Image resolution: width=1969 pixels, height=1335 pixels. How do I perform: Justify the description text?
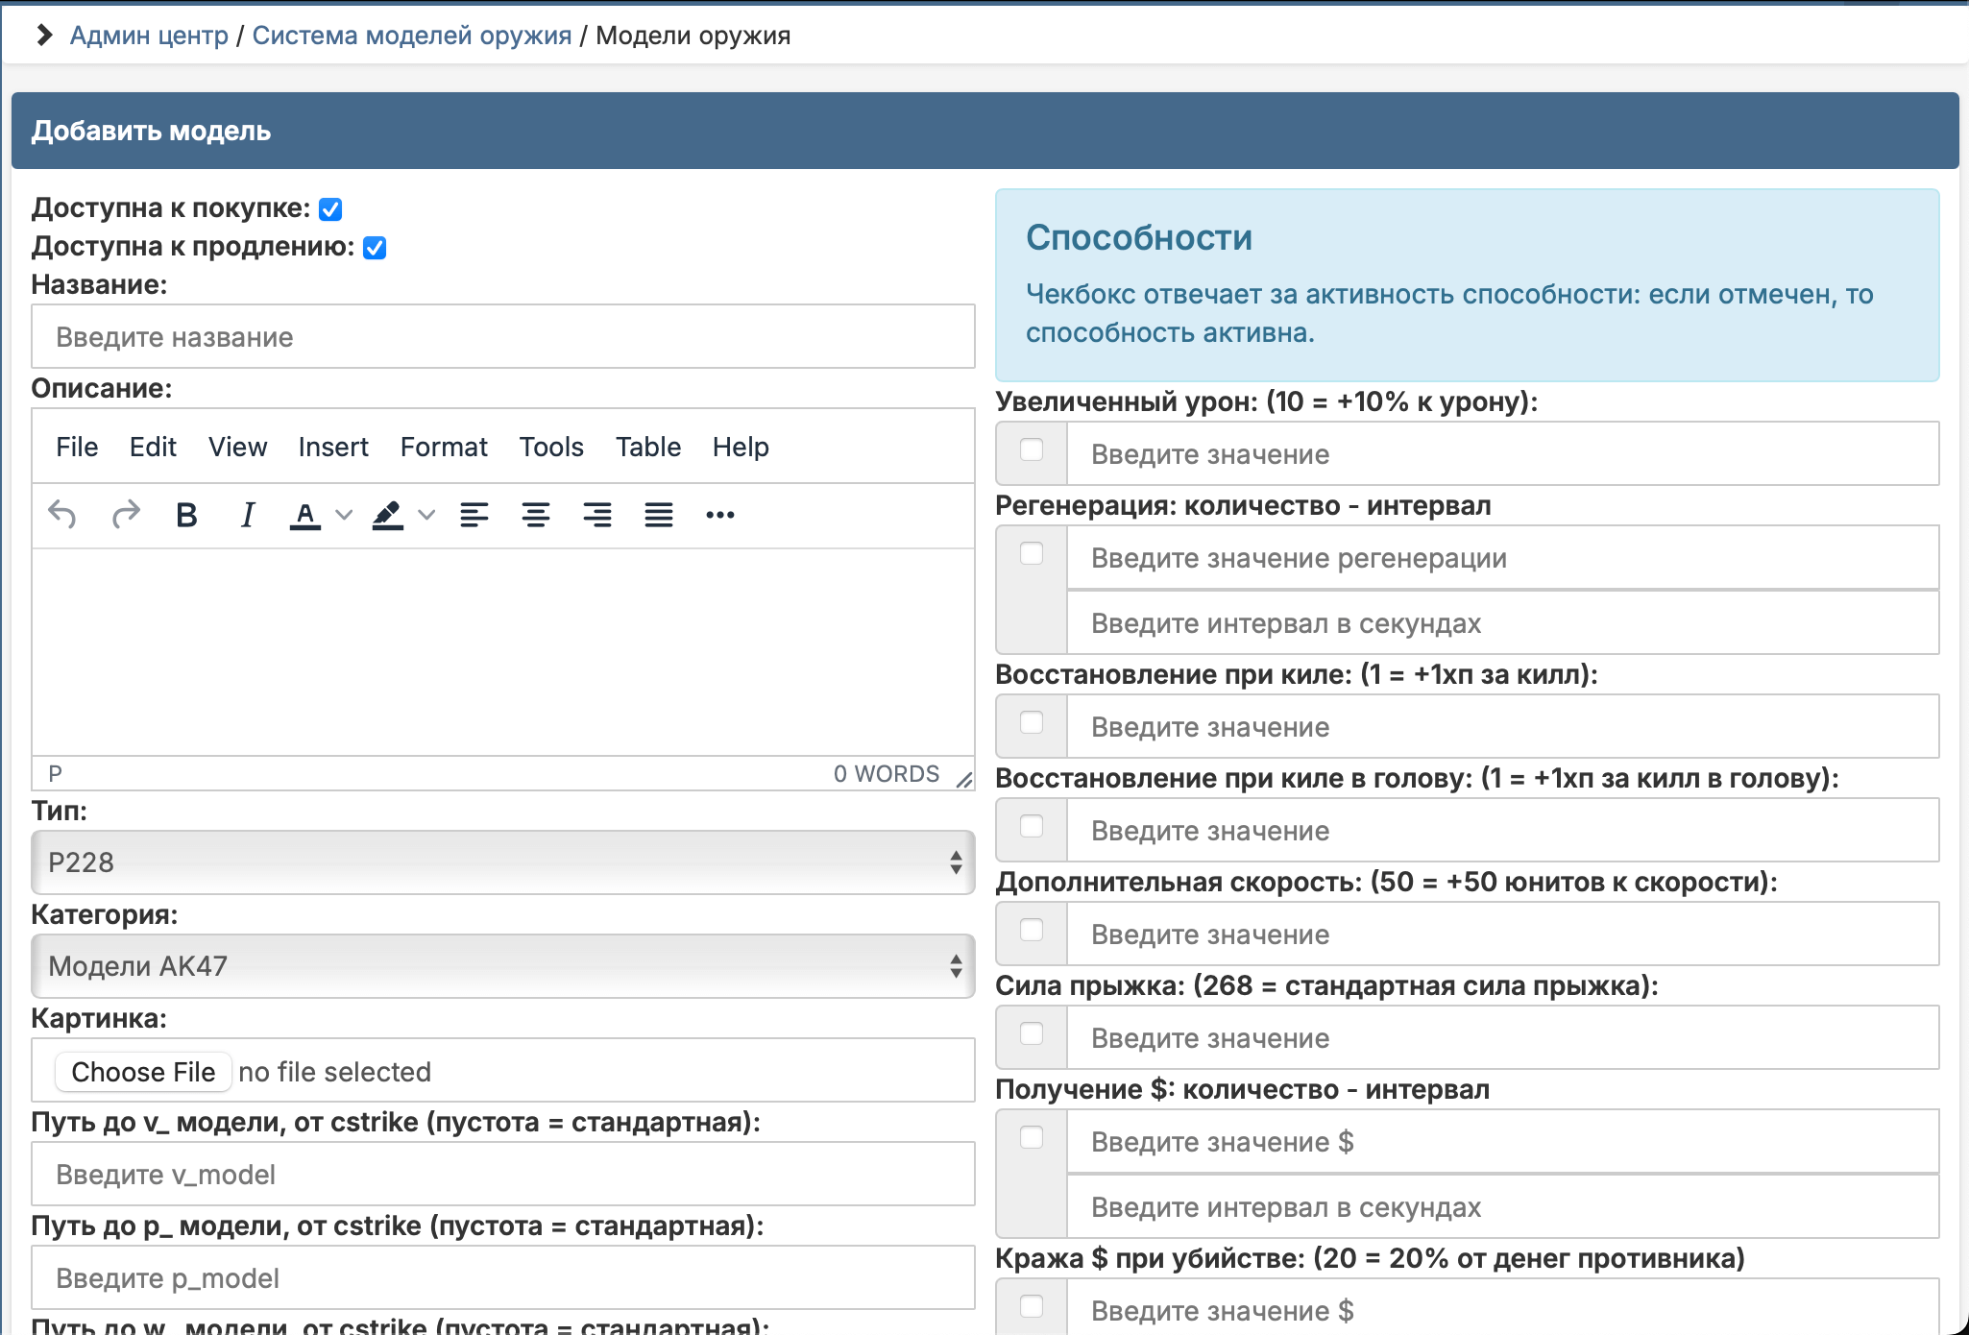[x=659, y=515]
